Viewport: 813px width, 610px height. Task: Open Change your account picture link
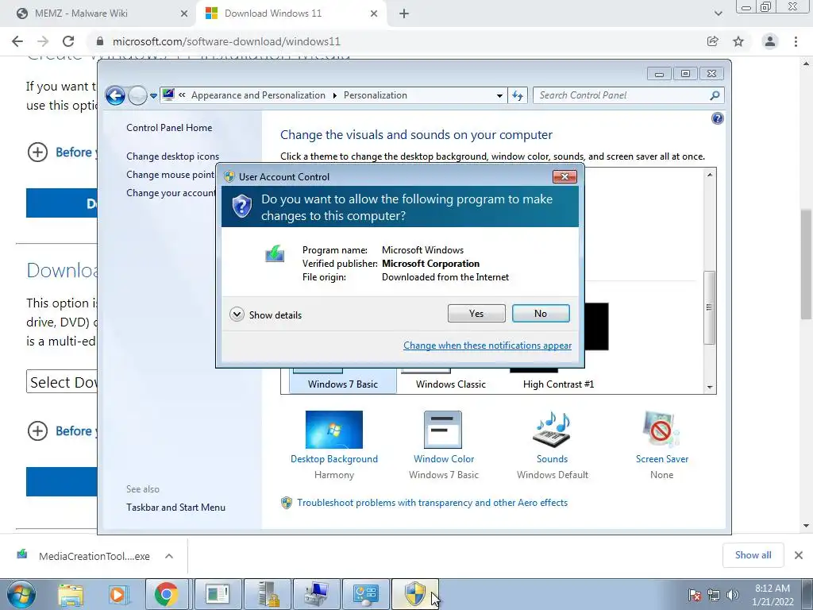[x=171, y=192]
